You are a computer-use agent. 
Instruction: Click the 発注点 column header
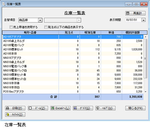69,32
